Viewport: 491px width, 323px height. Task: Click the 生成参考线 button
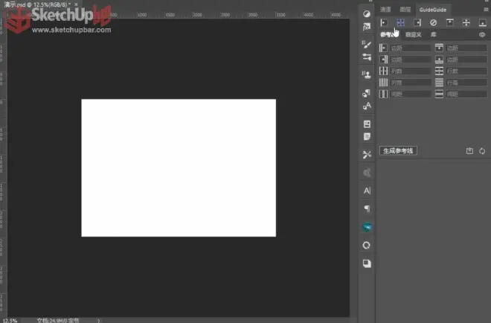point(398,150)
